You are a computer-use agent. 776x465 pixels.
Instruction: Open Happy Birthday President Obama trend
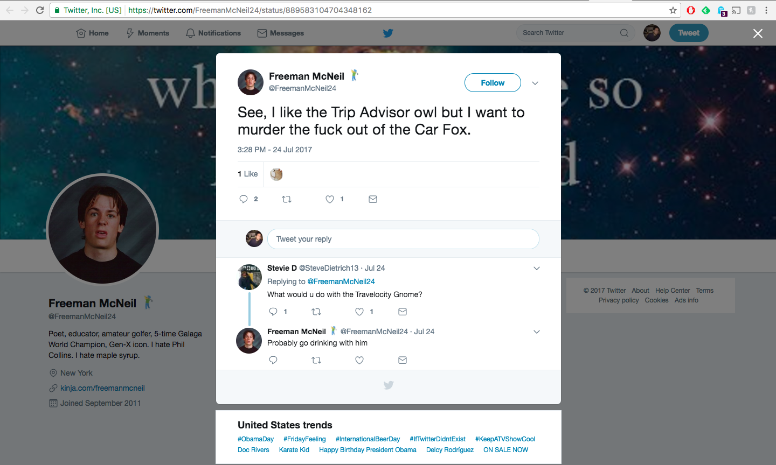(368, 450)
